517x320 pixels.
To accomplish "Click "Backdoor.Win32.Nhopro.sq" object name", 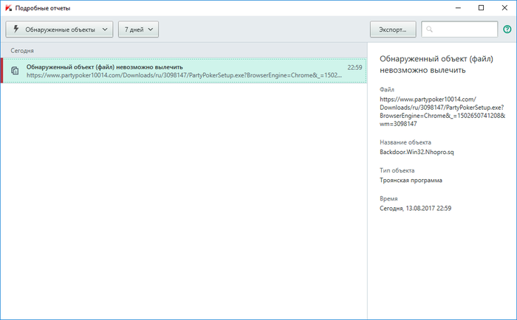I will tap(417, 152).
